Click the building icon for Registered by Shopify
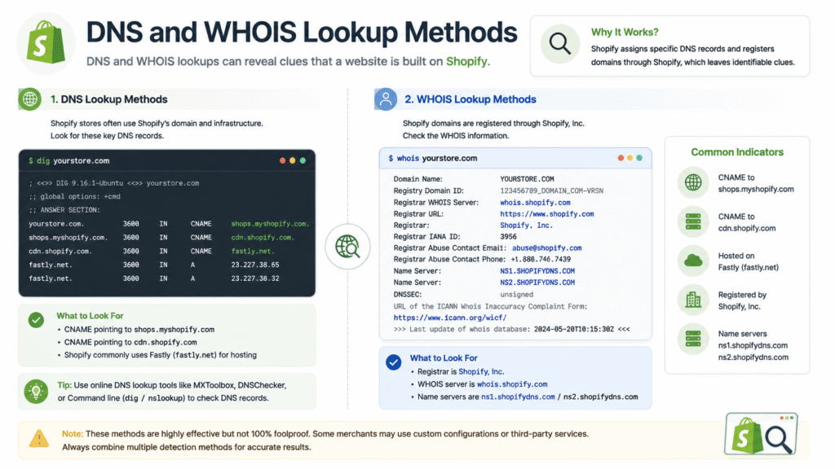This screenshot has width=835, height=469. [693, 300]
